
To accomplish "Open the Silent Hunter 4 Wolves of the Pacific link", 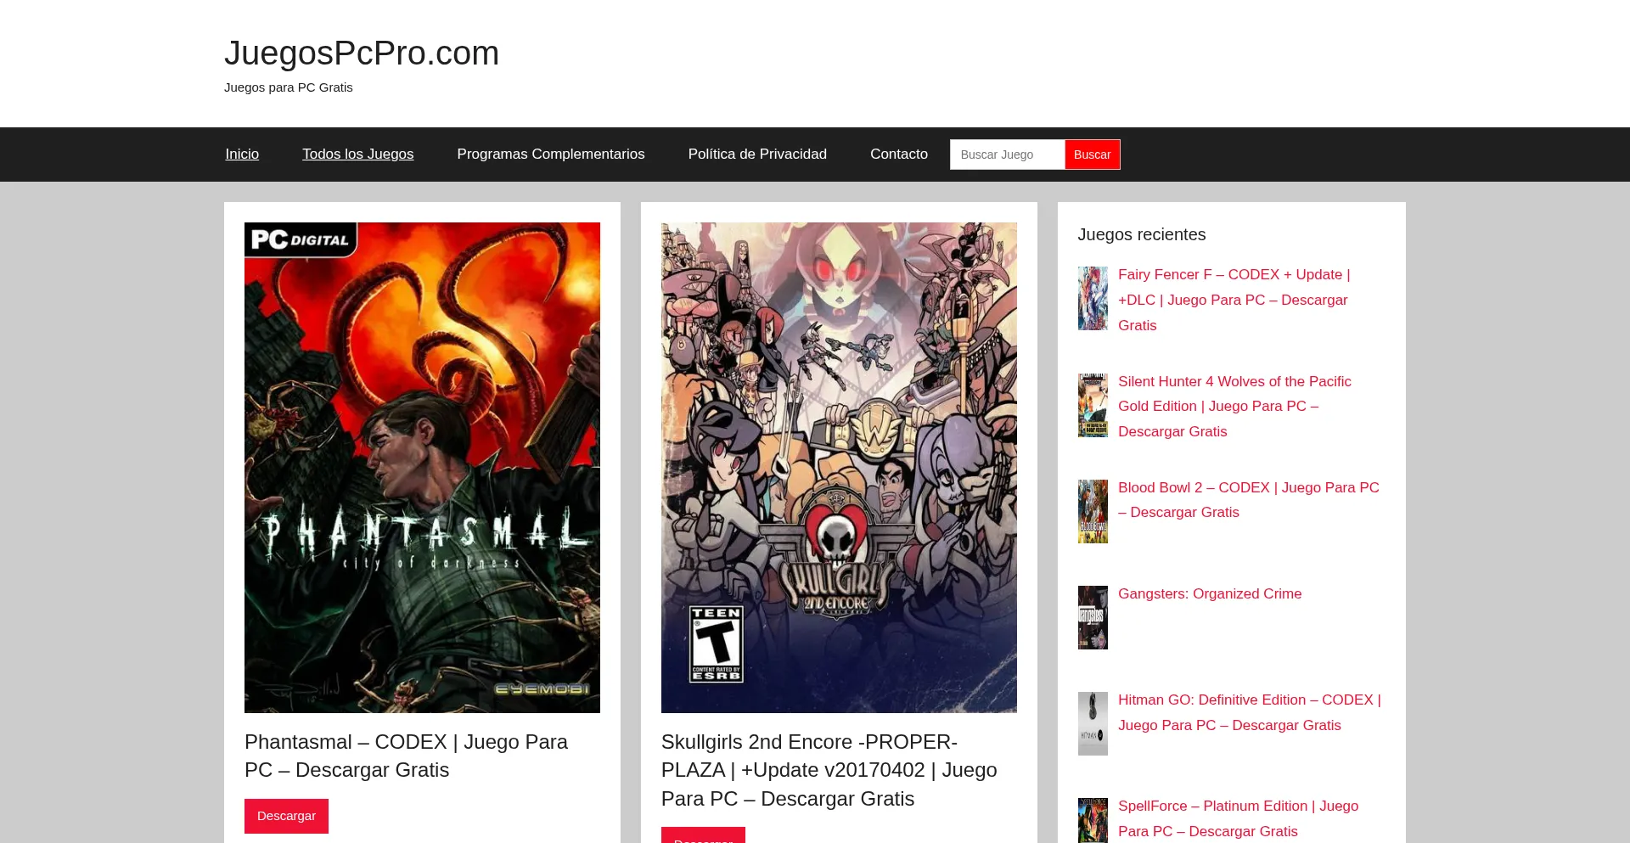I will point(1234,407).
